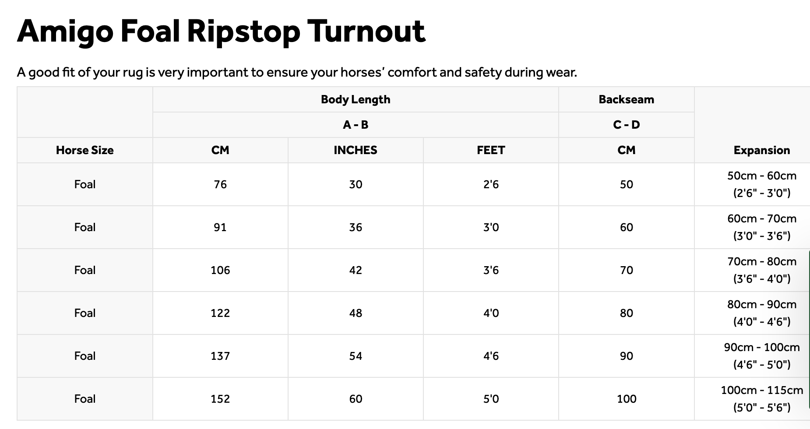Click the 5'0 feet cell
This screenshot has width=810, height=429.
(491, 399)
